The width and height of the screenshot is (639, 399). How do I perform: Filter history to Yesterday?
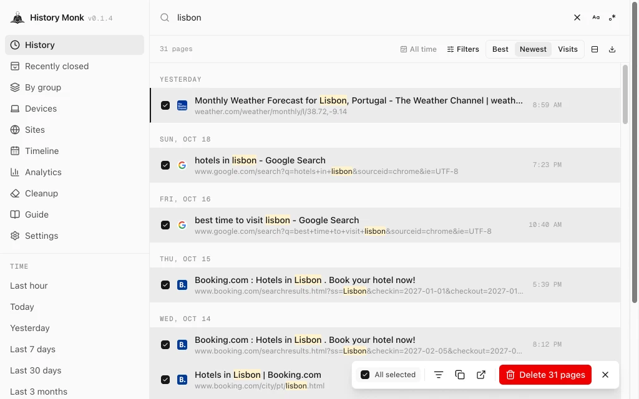(x=30, y=328)
